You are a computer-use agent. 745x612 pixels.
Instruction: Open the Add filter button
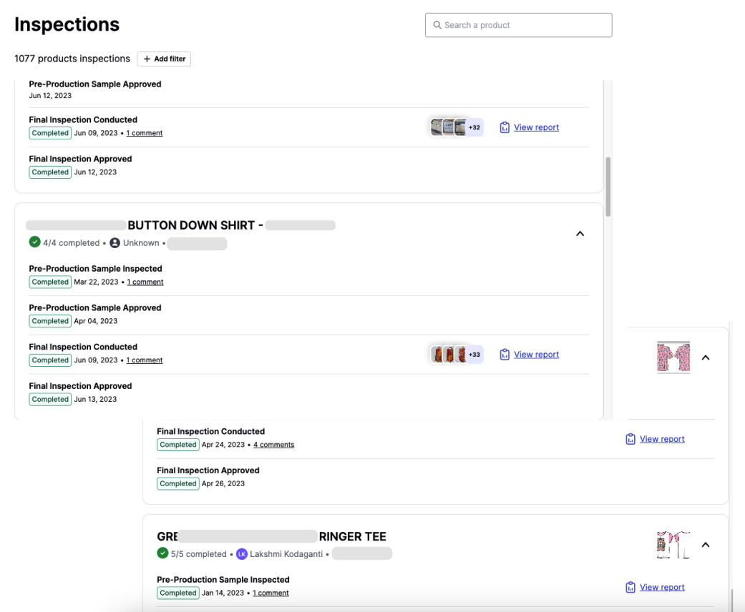point(164,59)
